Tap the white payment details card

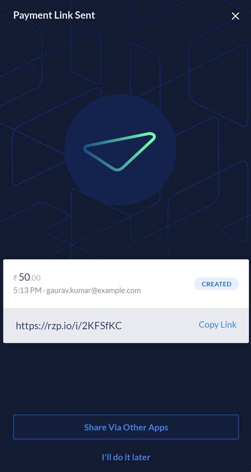click(126, 284)
